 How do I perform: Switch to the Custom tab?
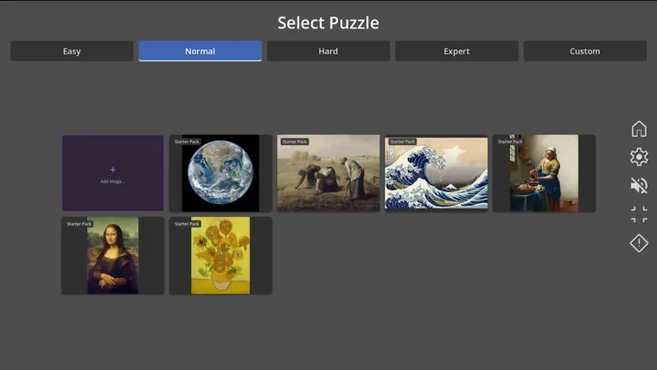(585, 51)
